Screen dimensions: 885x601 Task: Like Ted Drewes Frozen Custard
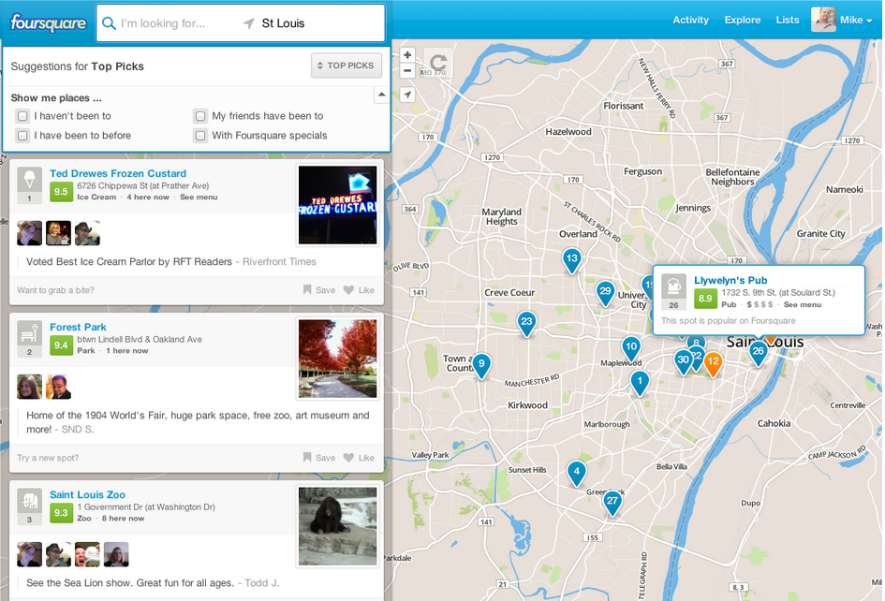pyautogui.click(x=359, y=290)
